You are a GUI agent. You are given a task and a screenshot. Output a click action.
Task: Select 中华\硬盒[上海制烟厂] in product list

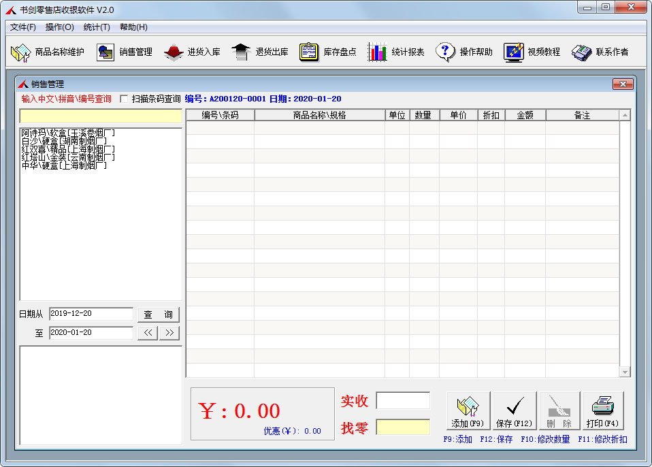(64, 165)
